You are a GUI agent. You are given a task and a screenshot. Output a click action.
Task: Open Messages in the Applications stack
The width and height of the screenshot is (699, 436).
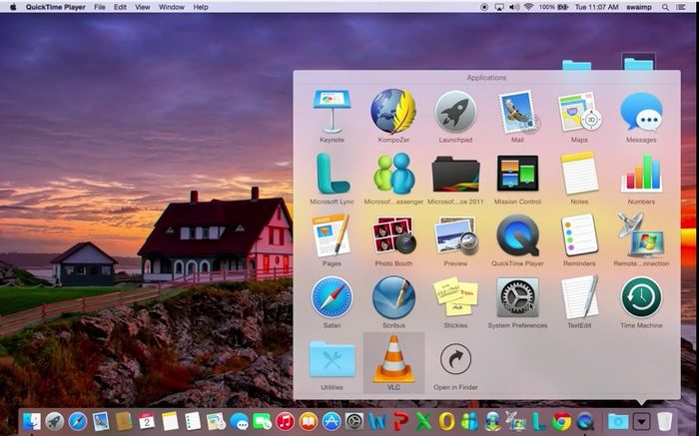click(x=641, y=112)
